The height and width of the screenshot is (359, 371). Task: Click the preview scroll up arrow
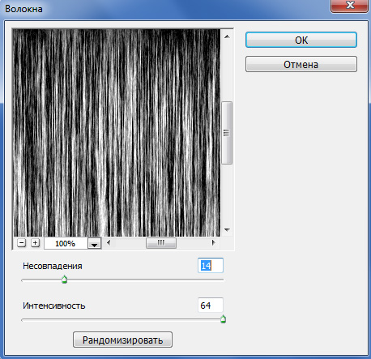point(227,36)
